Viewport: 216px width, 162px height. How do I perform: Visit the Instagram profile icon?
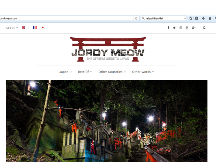181,28
